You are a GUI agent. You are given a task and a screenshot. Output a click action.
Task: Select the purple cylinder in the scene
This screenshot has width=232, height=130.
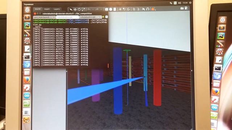(96, 86)
